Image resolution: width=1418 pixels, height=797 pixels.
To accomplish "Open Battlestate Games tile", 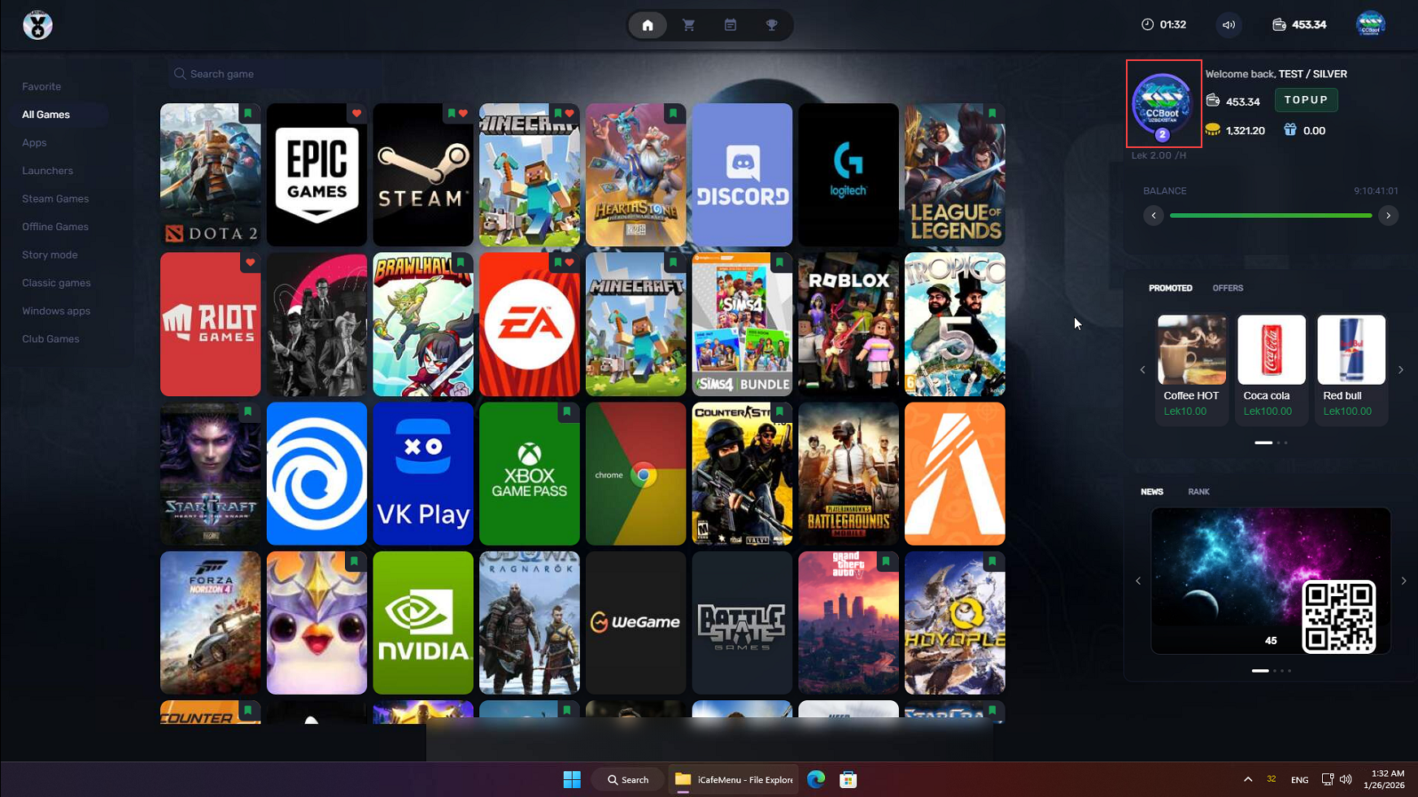I will click(x=742, y=623).
